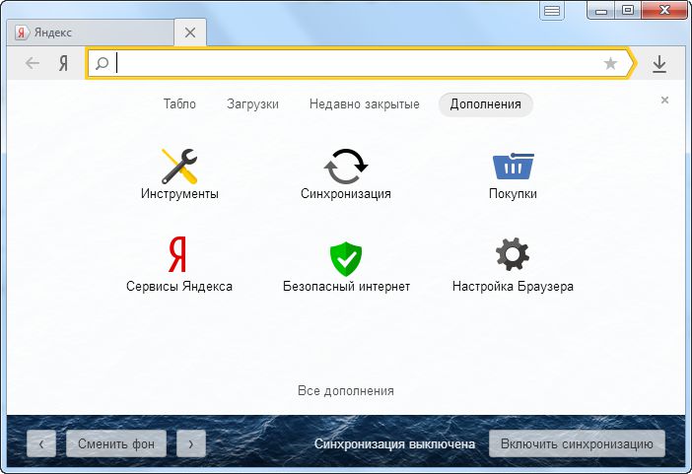Open the Синхронизация arrows icon

click(x=346, y=167)
